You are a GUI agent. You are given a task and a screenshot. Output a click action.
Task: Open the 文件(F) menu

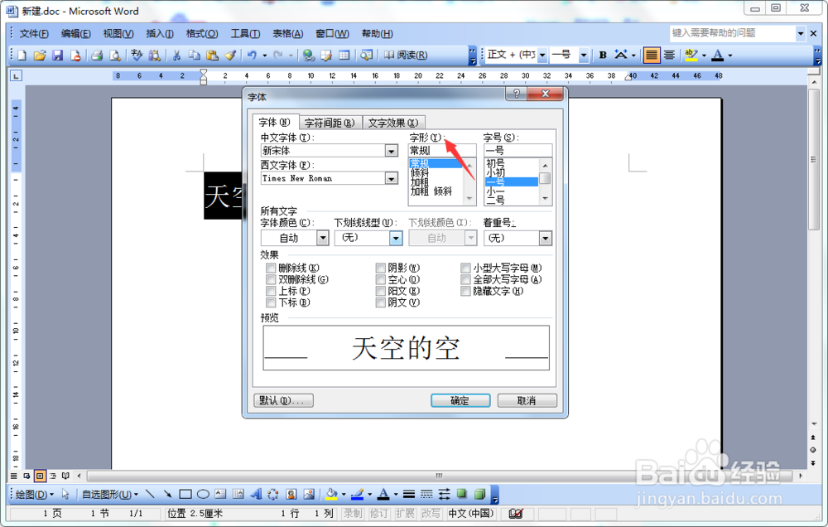point(34,34)
